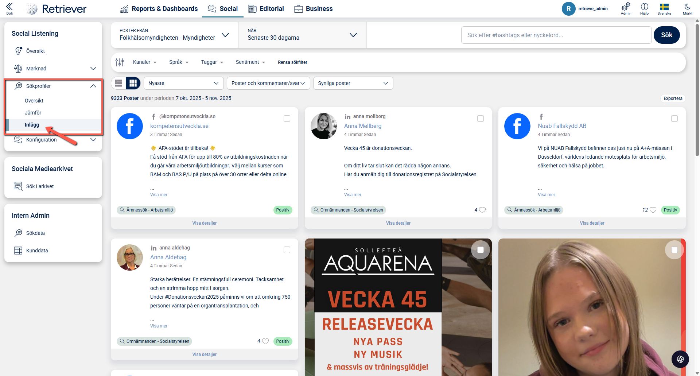Click the Facebook avatar of kompetensutveckla.se

[x=130, y=126]
